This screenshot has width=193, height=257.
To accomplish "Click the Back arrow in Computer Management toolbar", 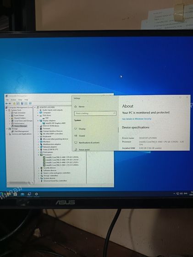I will [6, 103].
